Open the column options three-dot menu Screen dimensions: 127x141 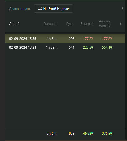coord(121,23)
